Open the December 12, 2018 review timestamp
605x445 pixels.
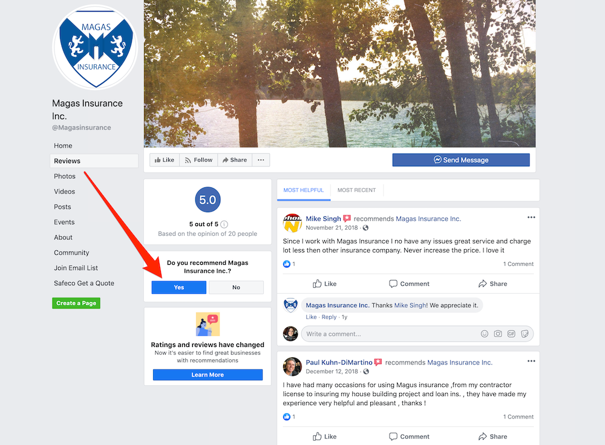tap(332, 371)
